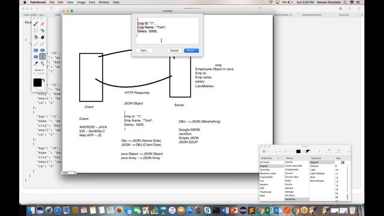
Task: Select the All Fonts collection
Action: pos(265,163)
